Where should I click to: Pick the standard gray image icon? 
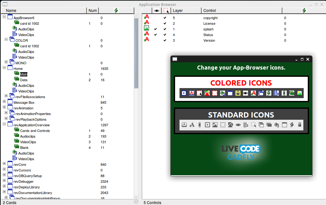click(215, 125)
